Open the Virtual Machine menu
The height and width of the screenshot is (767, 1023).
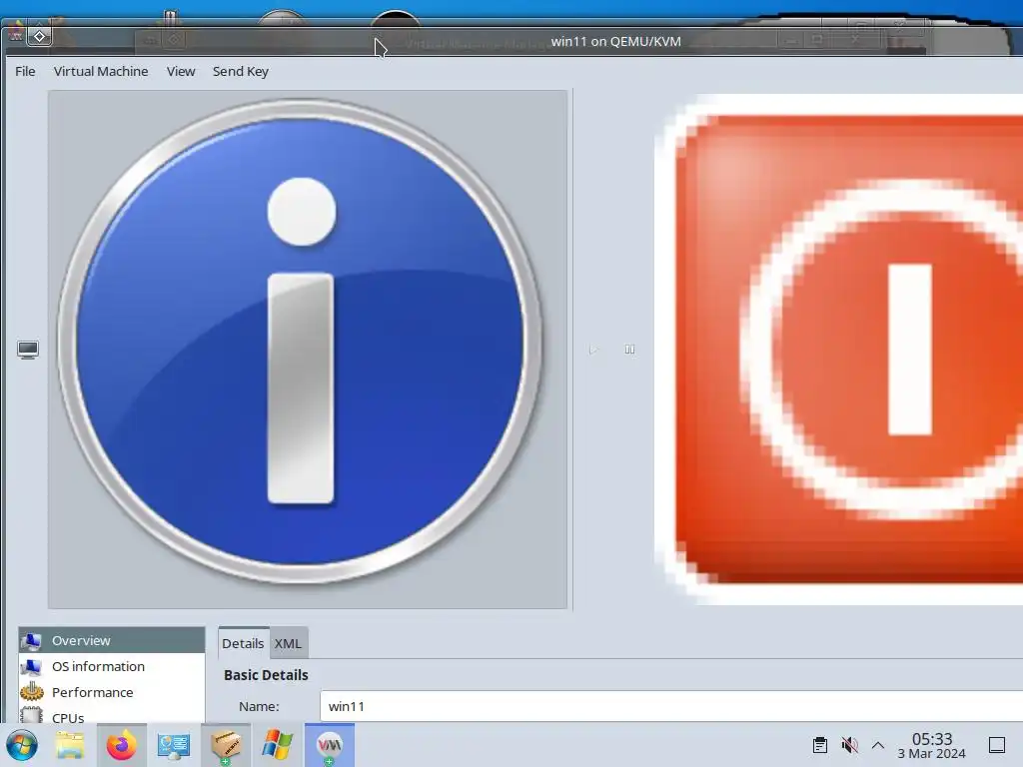pos(101,71)
